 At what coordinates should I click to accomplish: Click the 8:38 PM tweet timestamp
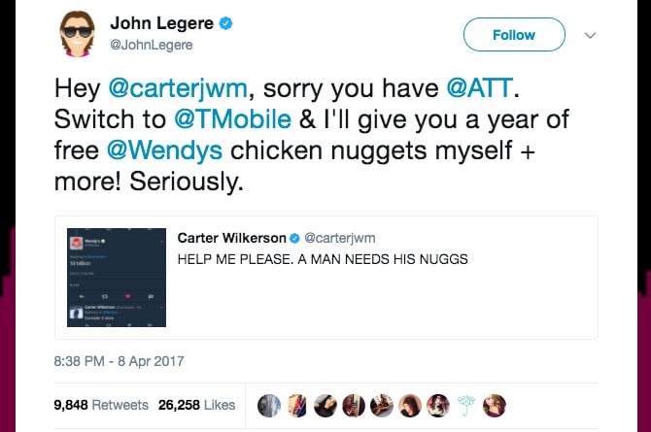click(x=119, y=361)
